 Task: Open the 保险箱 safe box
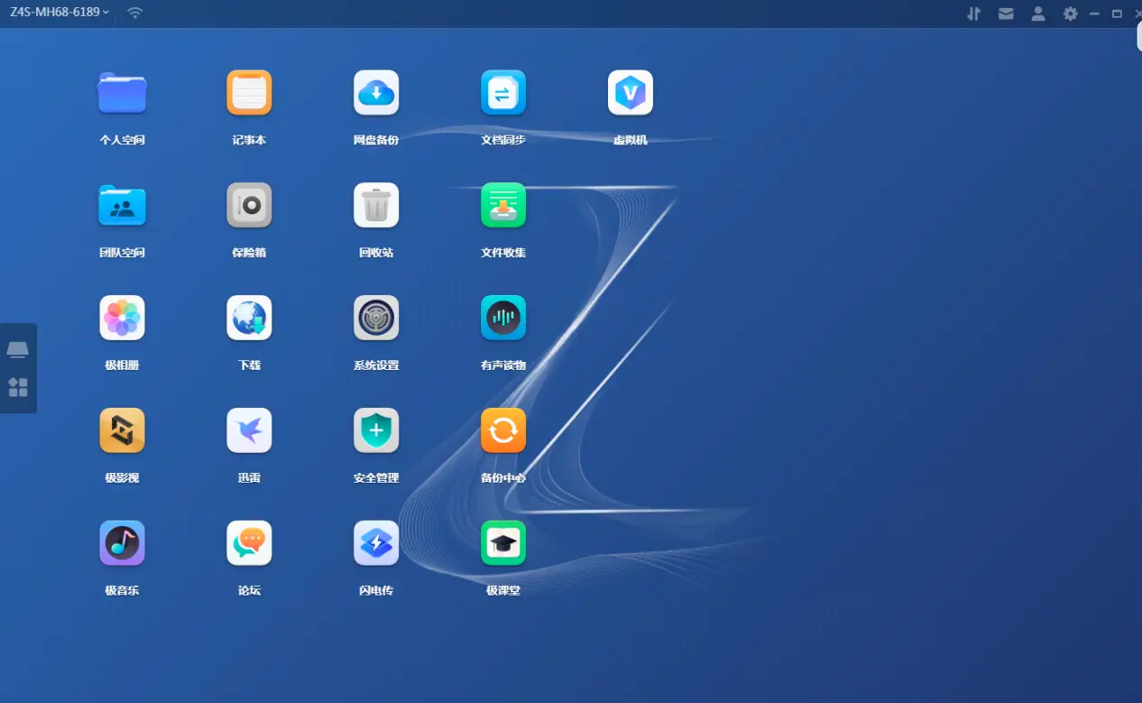coord(249,206)
